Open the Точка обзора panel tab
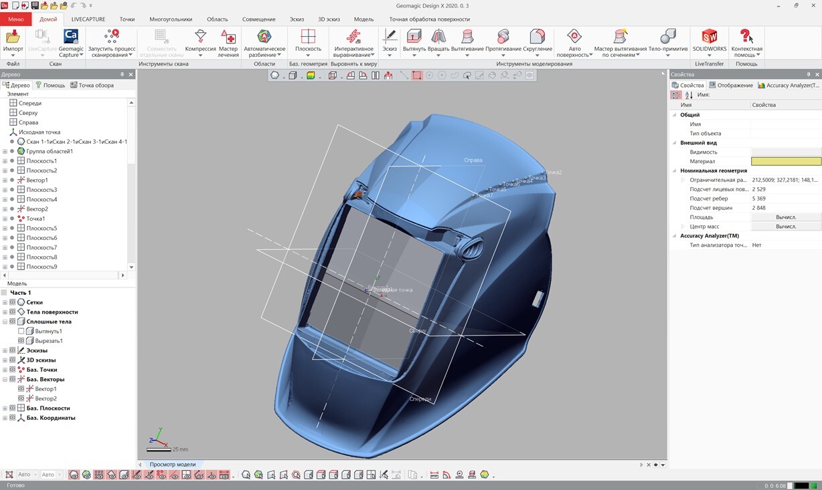The height and width of the screenshot is (490, 822). pos(92,85)
